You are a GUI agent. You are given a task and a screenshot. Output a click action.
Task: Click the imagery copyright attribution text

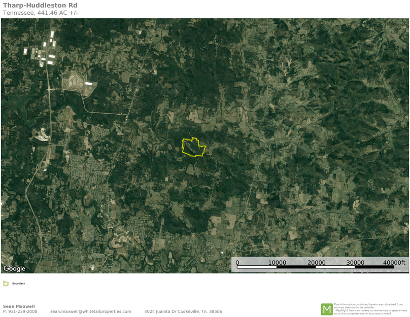tap(381, 270)
